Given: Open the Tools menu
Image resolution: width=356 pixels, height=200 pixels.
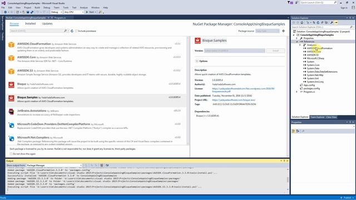Looking at the screenshot, I should [66, 7].
